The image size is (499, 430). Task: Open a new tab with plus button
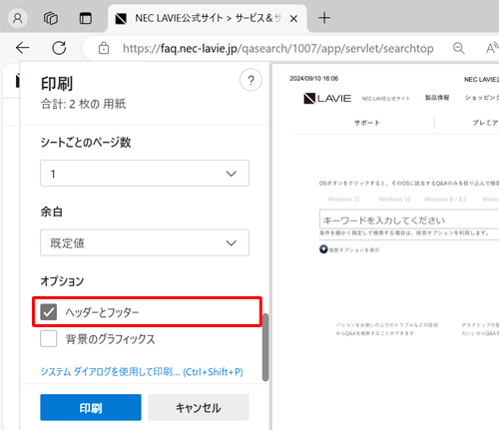[x=324, y=18]
